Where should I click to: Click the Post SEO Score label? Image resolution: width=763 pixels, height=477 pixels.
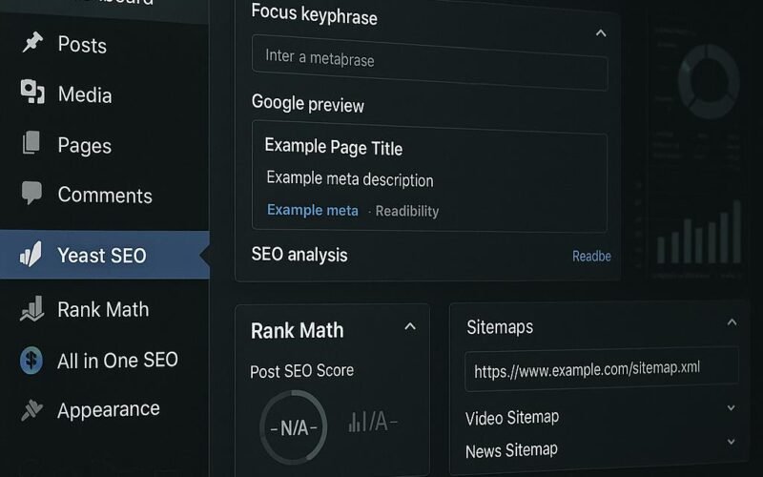pos(301,371)
